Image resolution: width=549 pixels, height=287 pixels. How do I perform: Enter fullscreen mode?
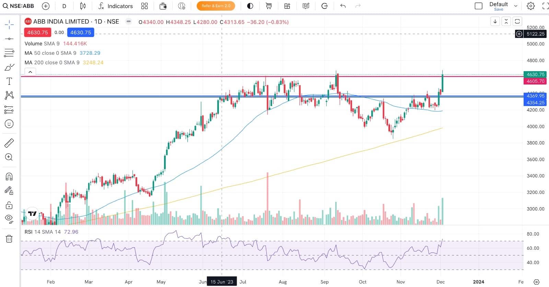point(545,6)
